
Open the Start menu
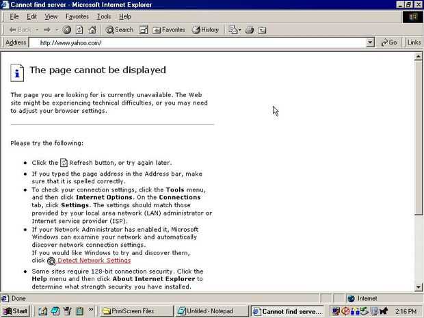click(x=15, y=311)
